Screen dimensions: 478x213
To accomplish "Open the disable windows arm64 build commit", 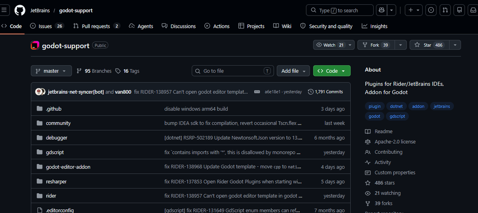I will click(x=196, y=109).
